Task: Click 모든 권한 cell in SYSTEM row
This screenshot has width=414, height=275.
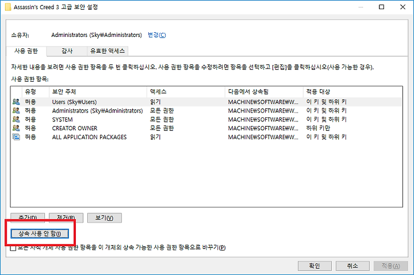Action: pos(162,120)
